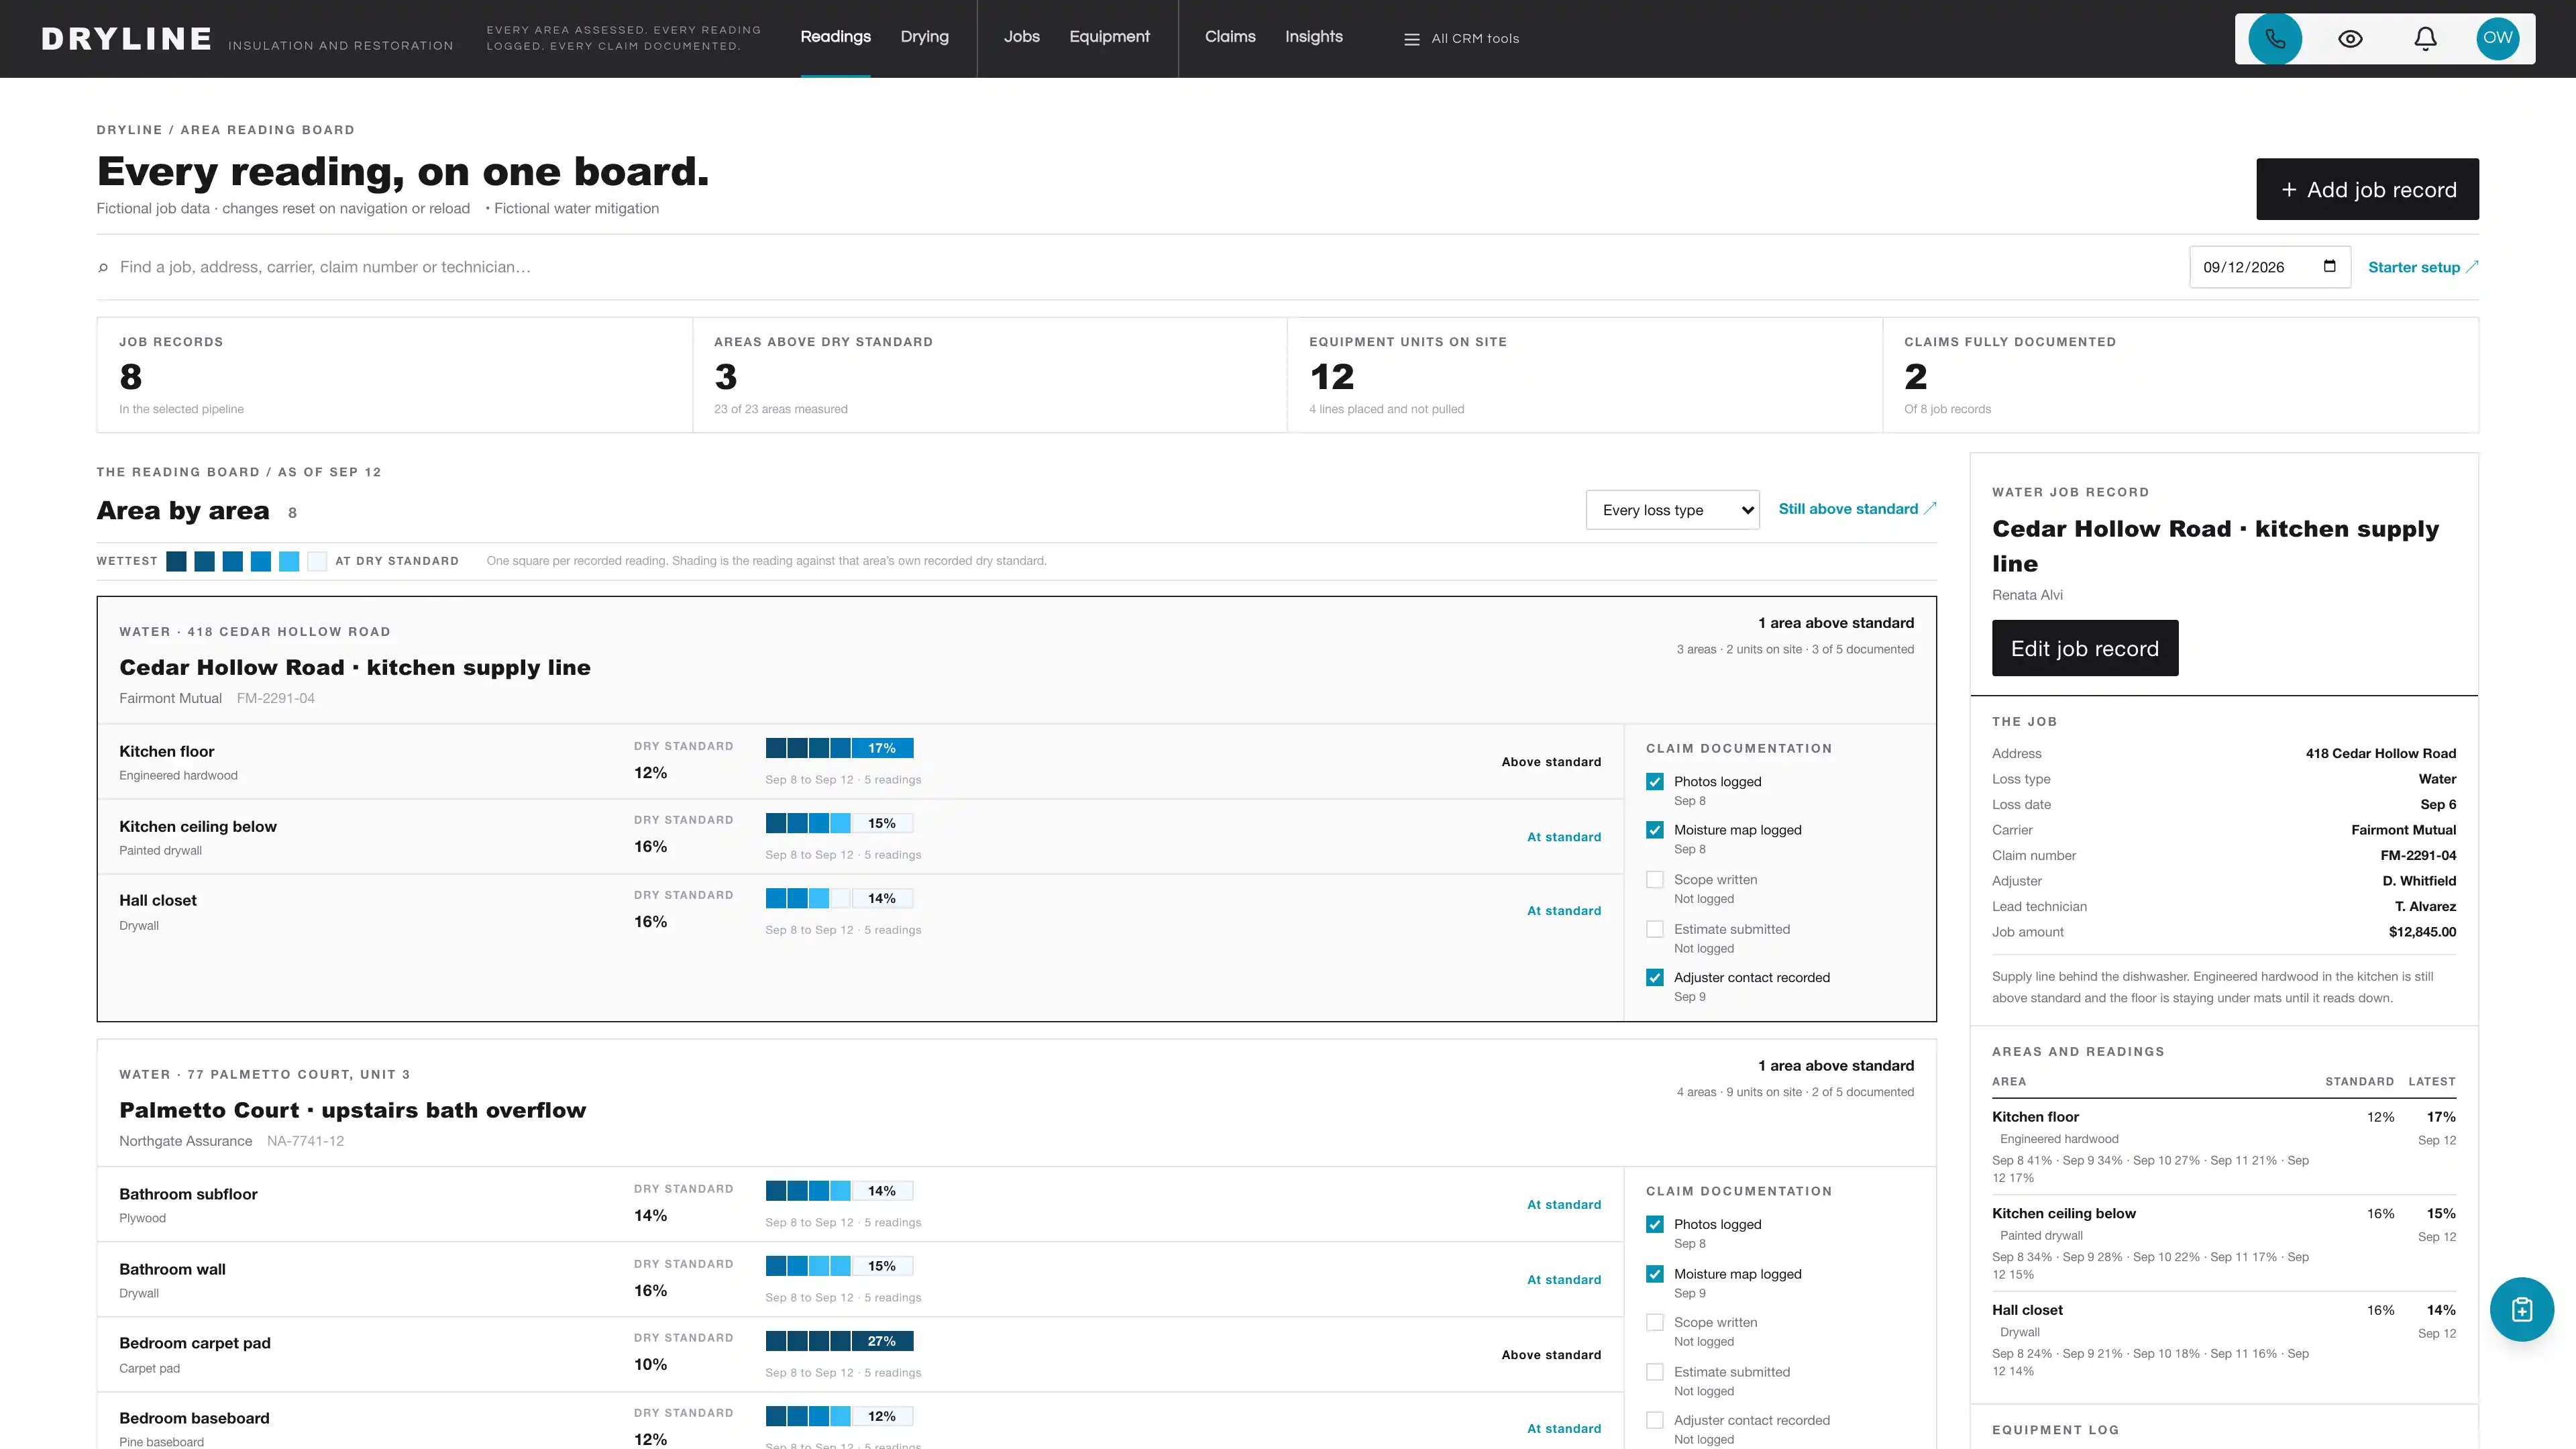Check Palmetto Court Scope written checkbox
Viewport: 2576px width, 1449px height.
pyautogui.click(x=1655, y=1323)
